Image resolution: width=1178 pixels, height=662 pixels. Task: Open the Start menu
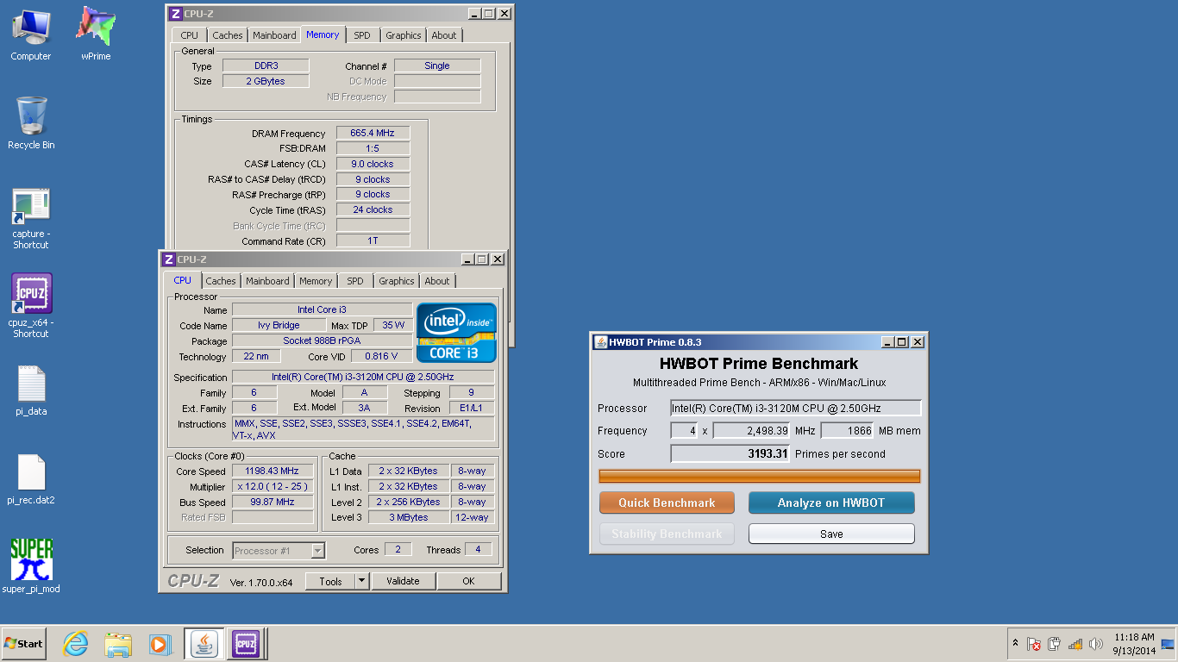(23, 644)
